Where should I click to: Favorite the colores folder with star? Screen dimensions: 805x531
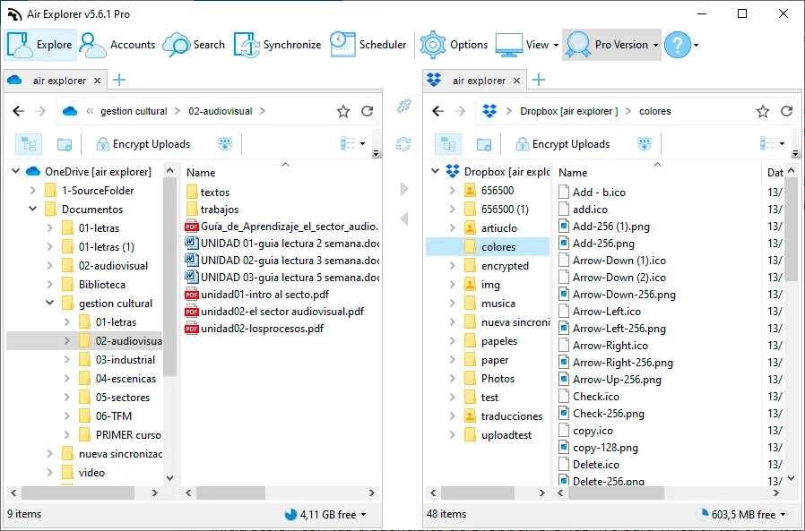click(762, 111)
